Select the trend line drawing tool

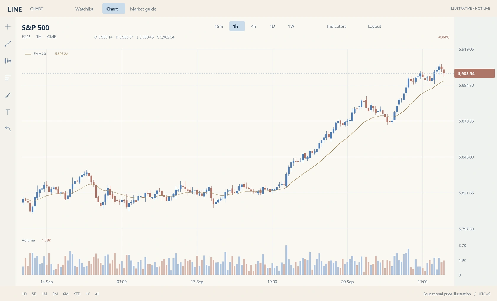8,44
